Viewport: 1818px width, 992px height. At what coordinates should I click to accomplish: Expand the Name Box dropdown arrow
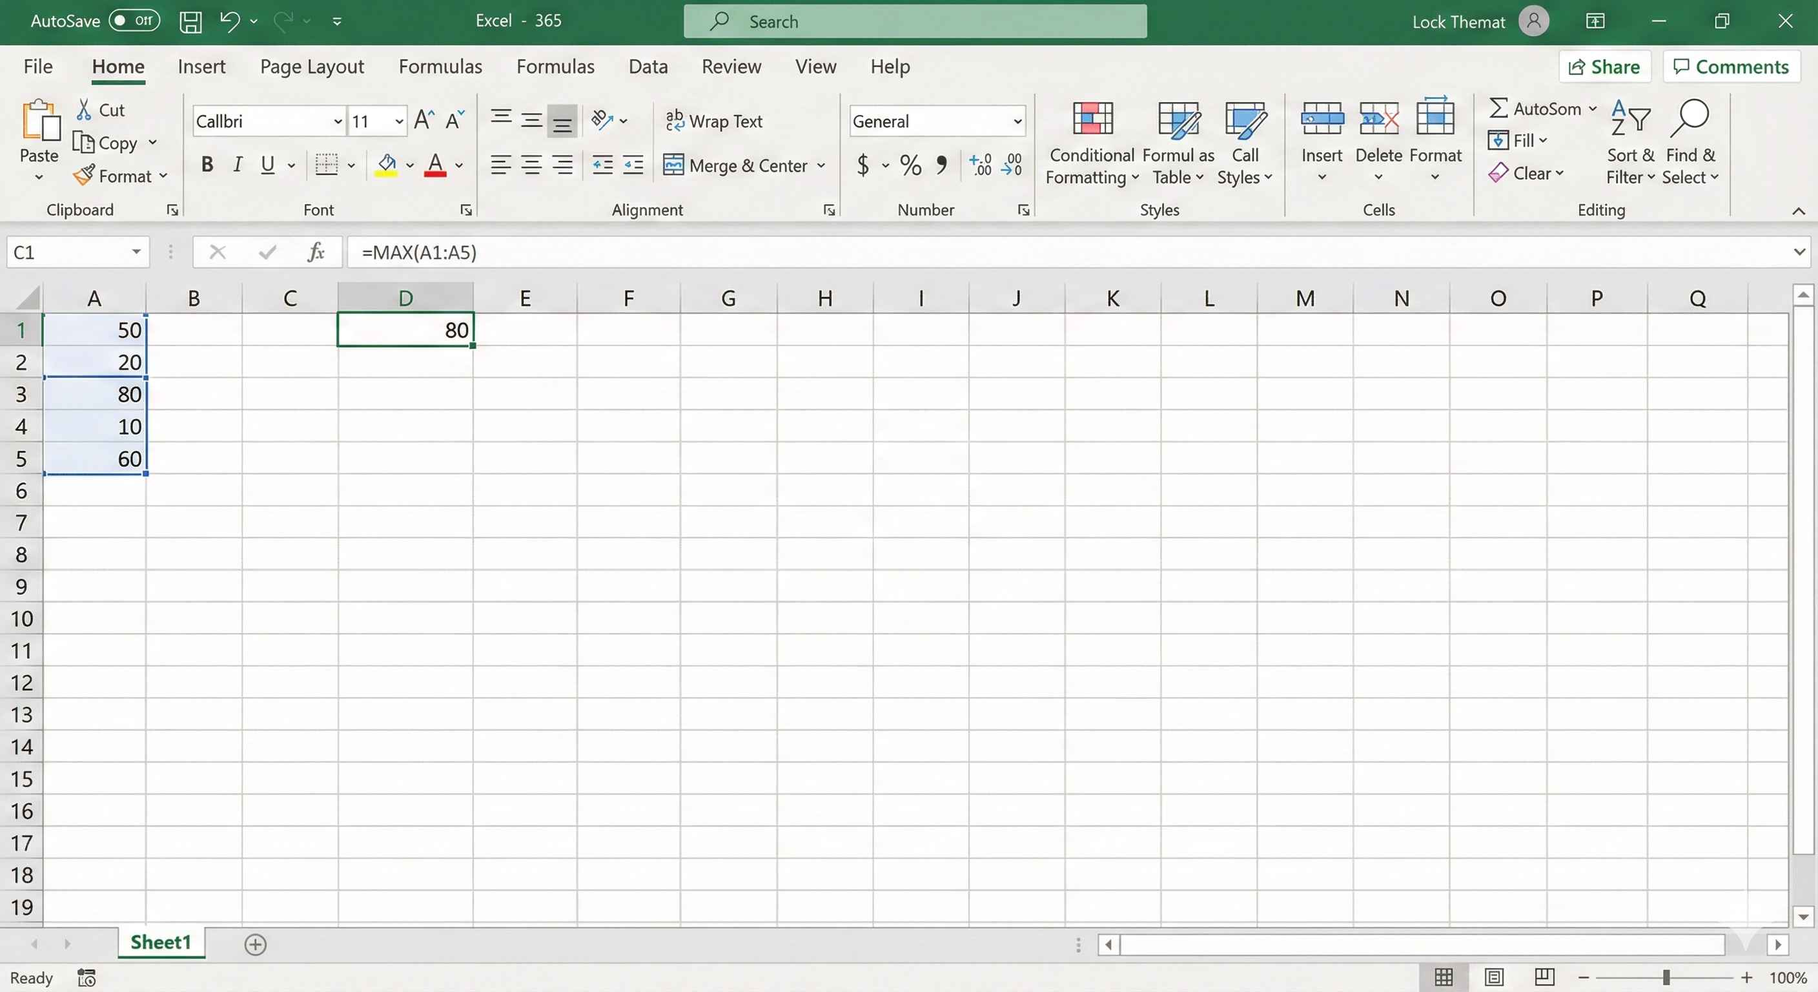click(x=136, y=252)
